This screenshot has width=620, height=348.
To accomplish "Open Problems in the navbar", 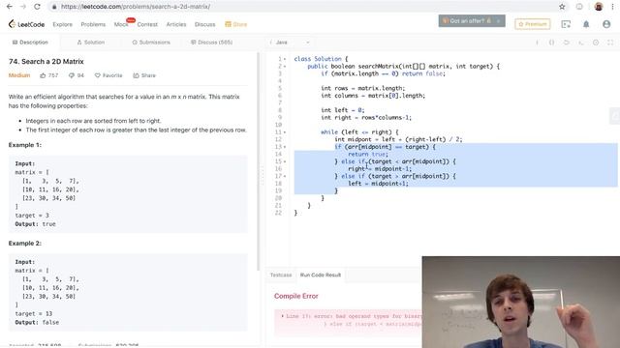I will coord(93,24).
